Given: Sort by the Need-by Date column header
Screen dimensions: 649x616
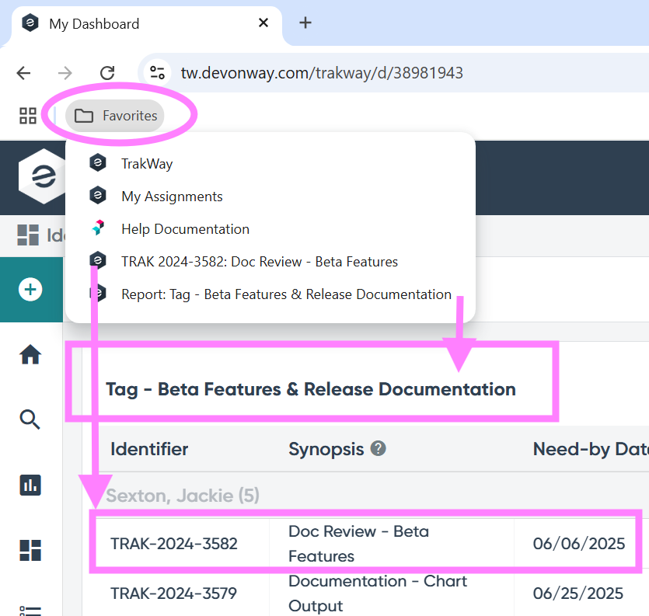Looking at the screenshot, I should click(x=591, y=449).
